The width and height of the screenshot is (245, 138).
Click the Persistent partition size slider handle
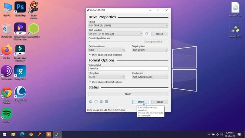point(90,42)
